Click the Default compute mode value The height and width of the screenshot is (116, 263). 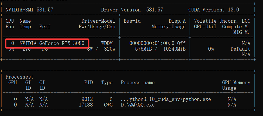click(x=240, y=49)
